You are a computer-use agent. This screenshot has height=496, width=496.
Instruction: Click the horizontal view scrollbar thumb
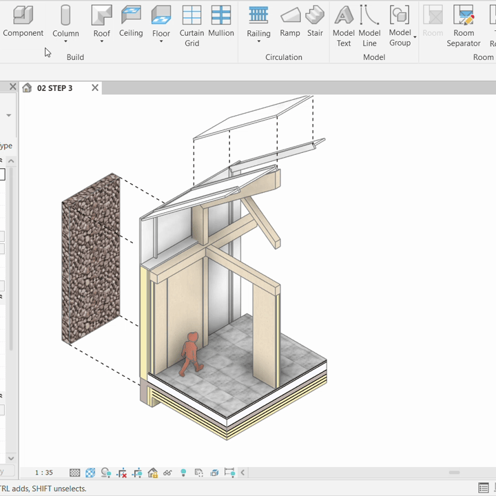coord(454,473)
